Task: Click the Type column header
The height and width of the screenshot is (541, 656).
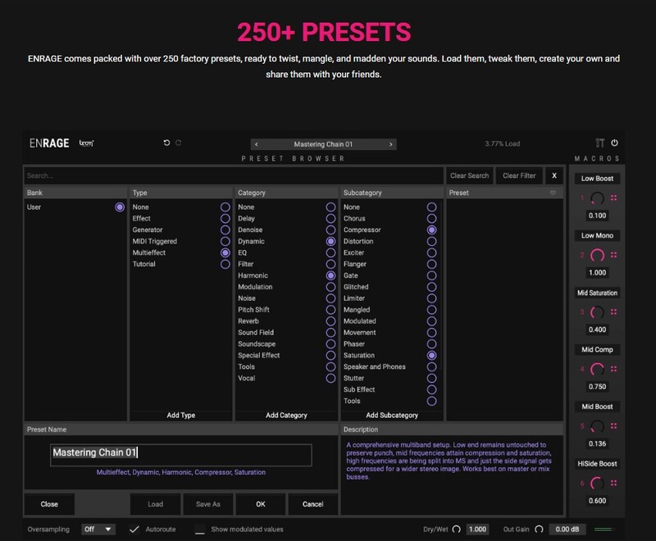Action: coord(180,193)
